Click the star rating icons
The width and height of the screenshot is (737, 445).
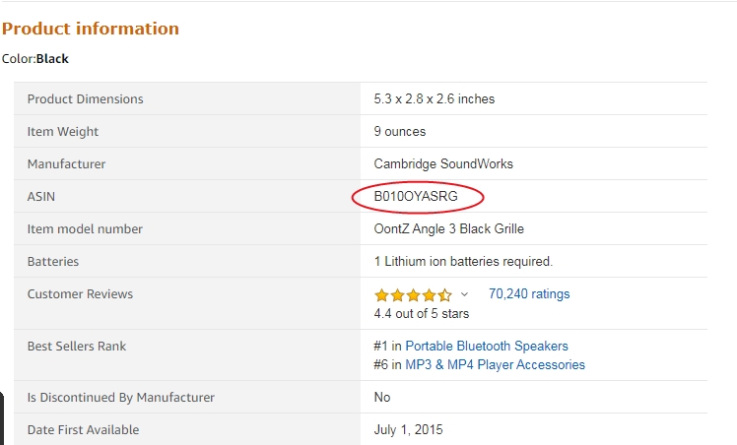tap(413, 294)
